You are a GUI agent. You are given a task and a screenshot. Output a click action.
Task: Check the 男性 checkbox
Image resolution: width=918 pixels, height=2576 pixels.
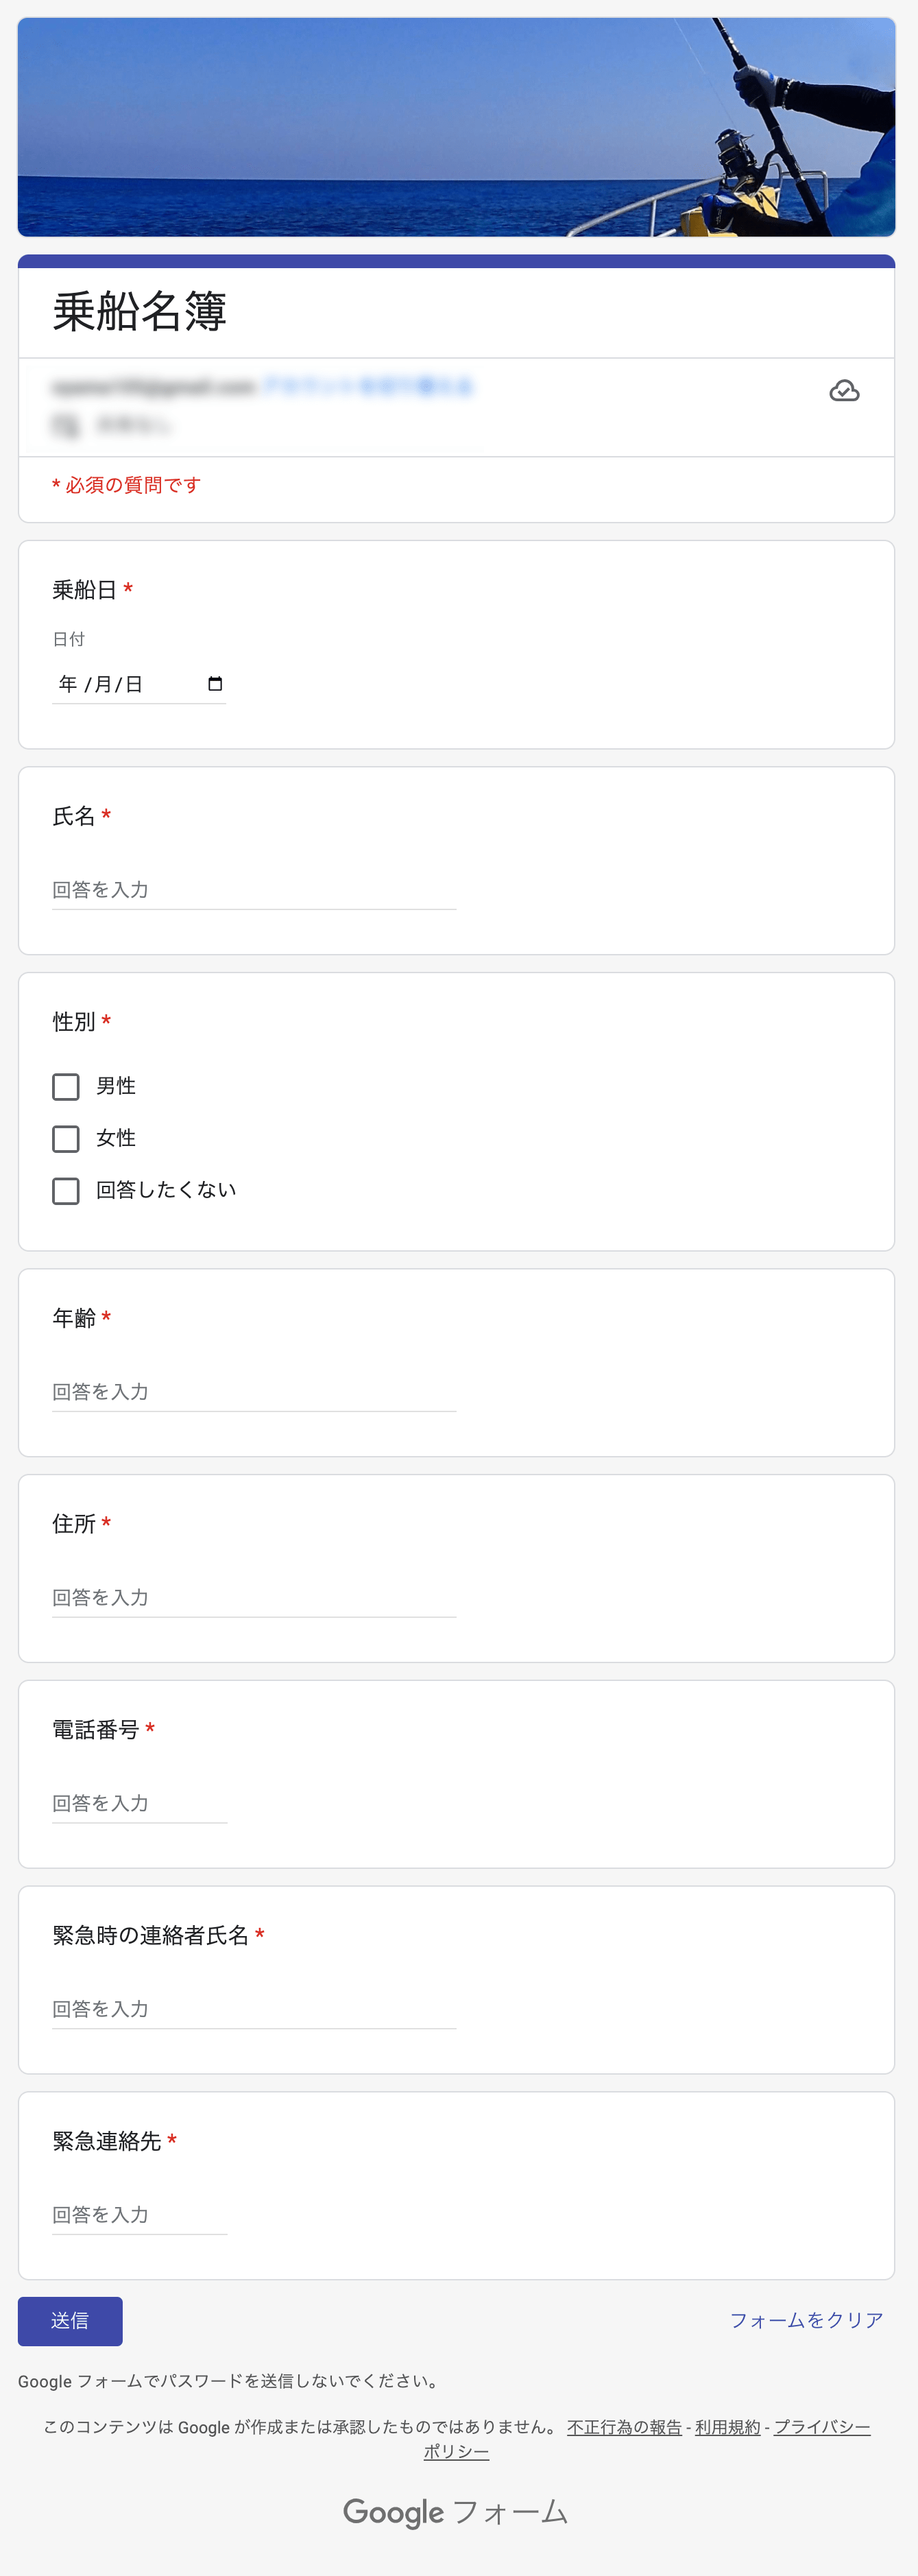point(66,1087)
